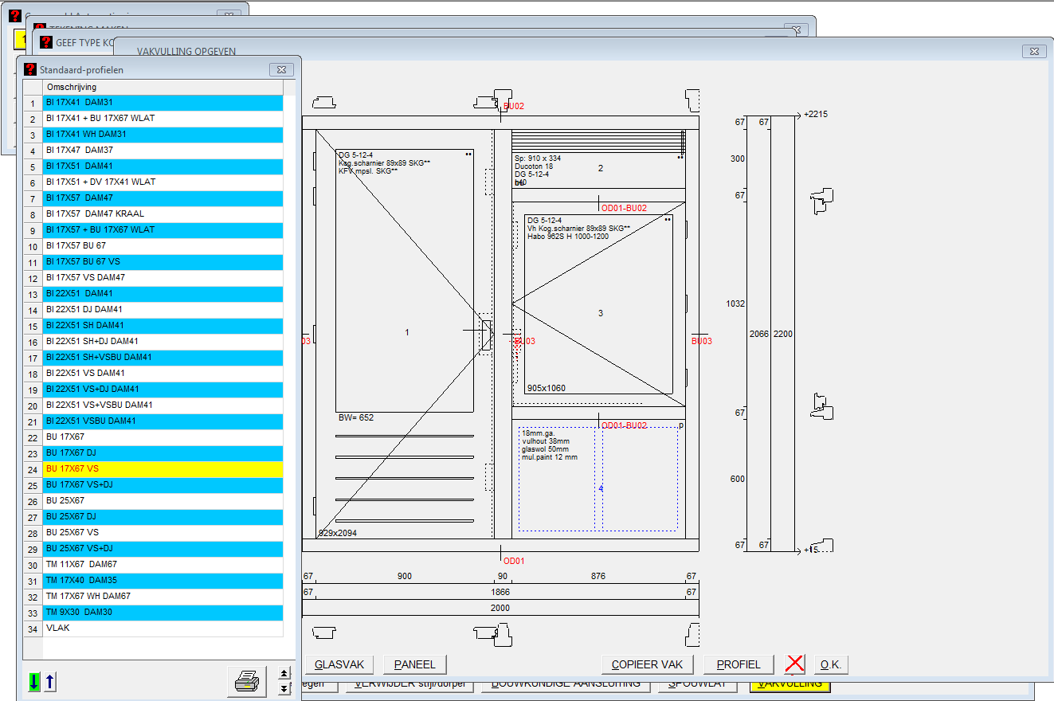Image resolution: width=1054 pixels, height=701 pixels.
Task: Click the blue move-up arrow icon
Action: click(49, 683)
